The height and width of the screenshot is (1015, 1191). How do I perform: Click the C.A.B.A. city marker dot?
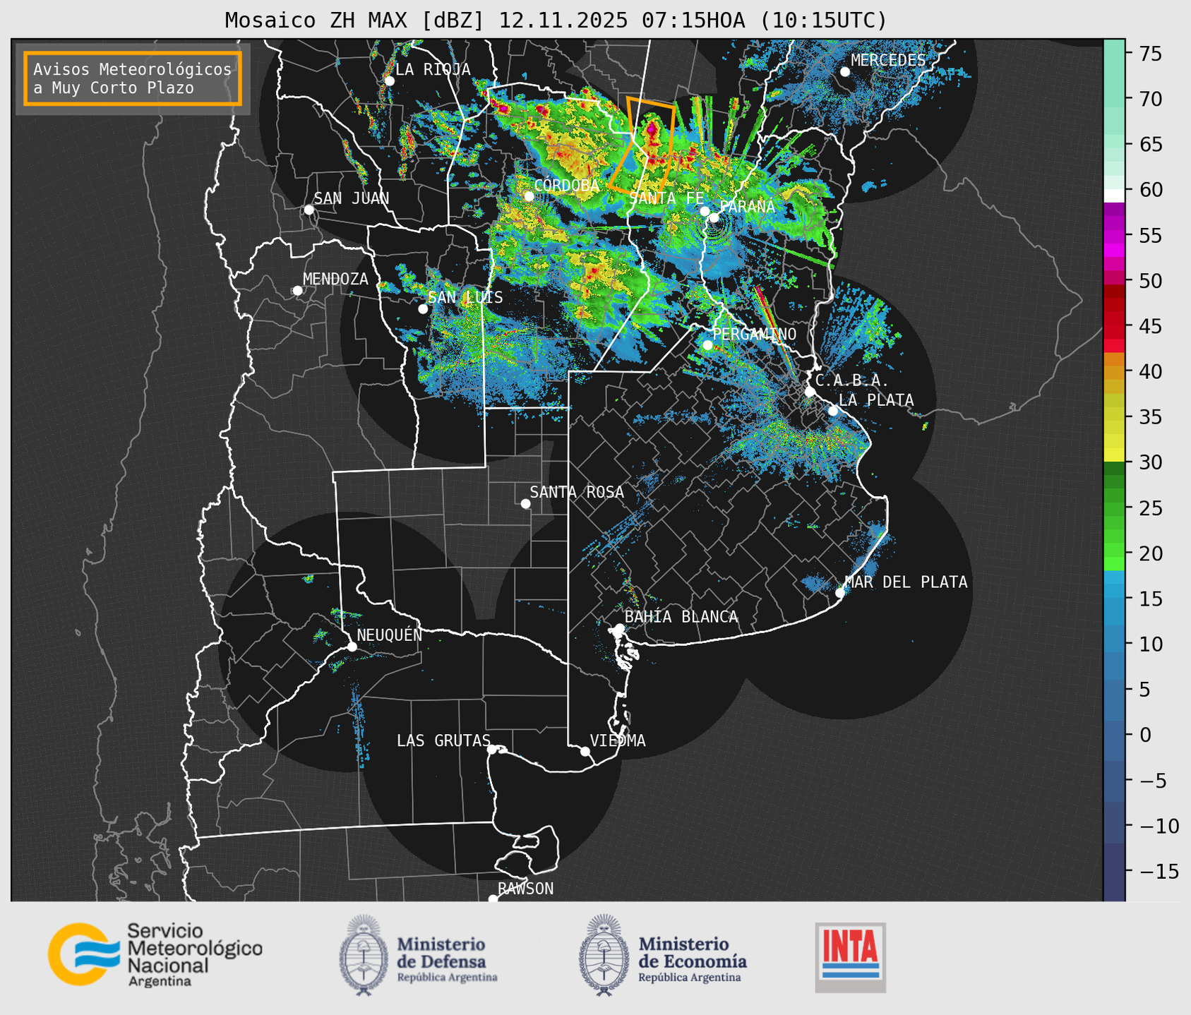(810, 391)
